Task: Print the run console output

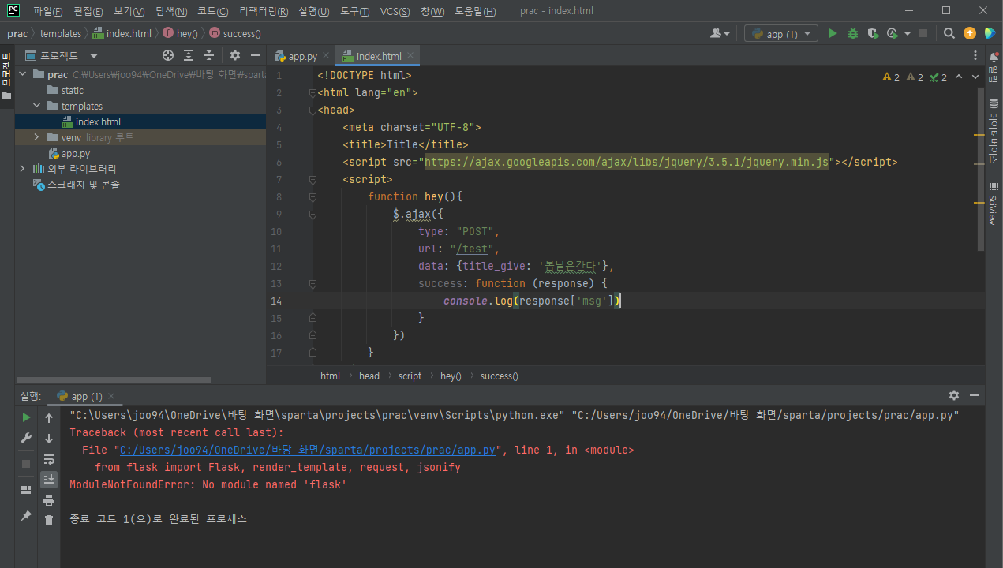Action: (49, 500)
